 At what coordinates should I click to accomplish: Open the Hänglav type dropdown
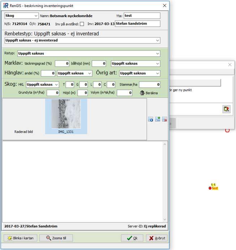click(x=75, y=73)
